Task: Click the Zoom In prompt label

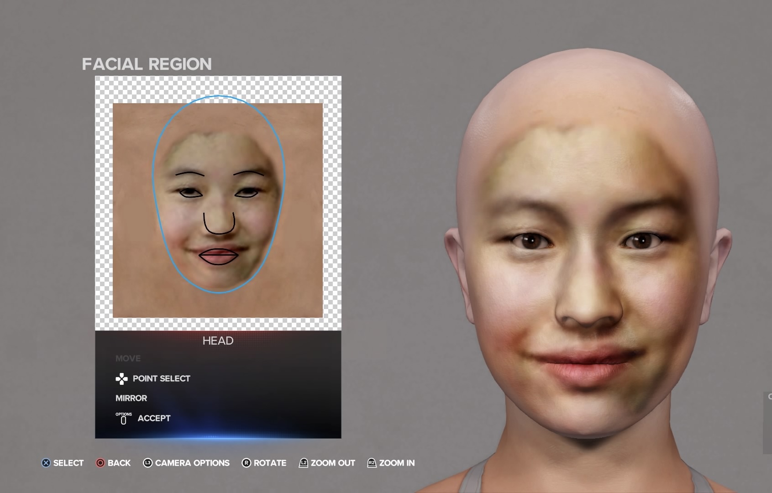Action: point(397,463)
